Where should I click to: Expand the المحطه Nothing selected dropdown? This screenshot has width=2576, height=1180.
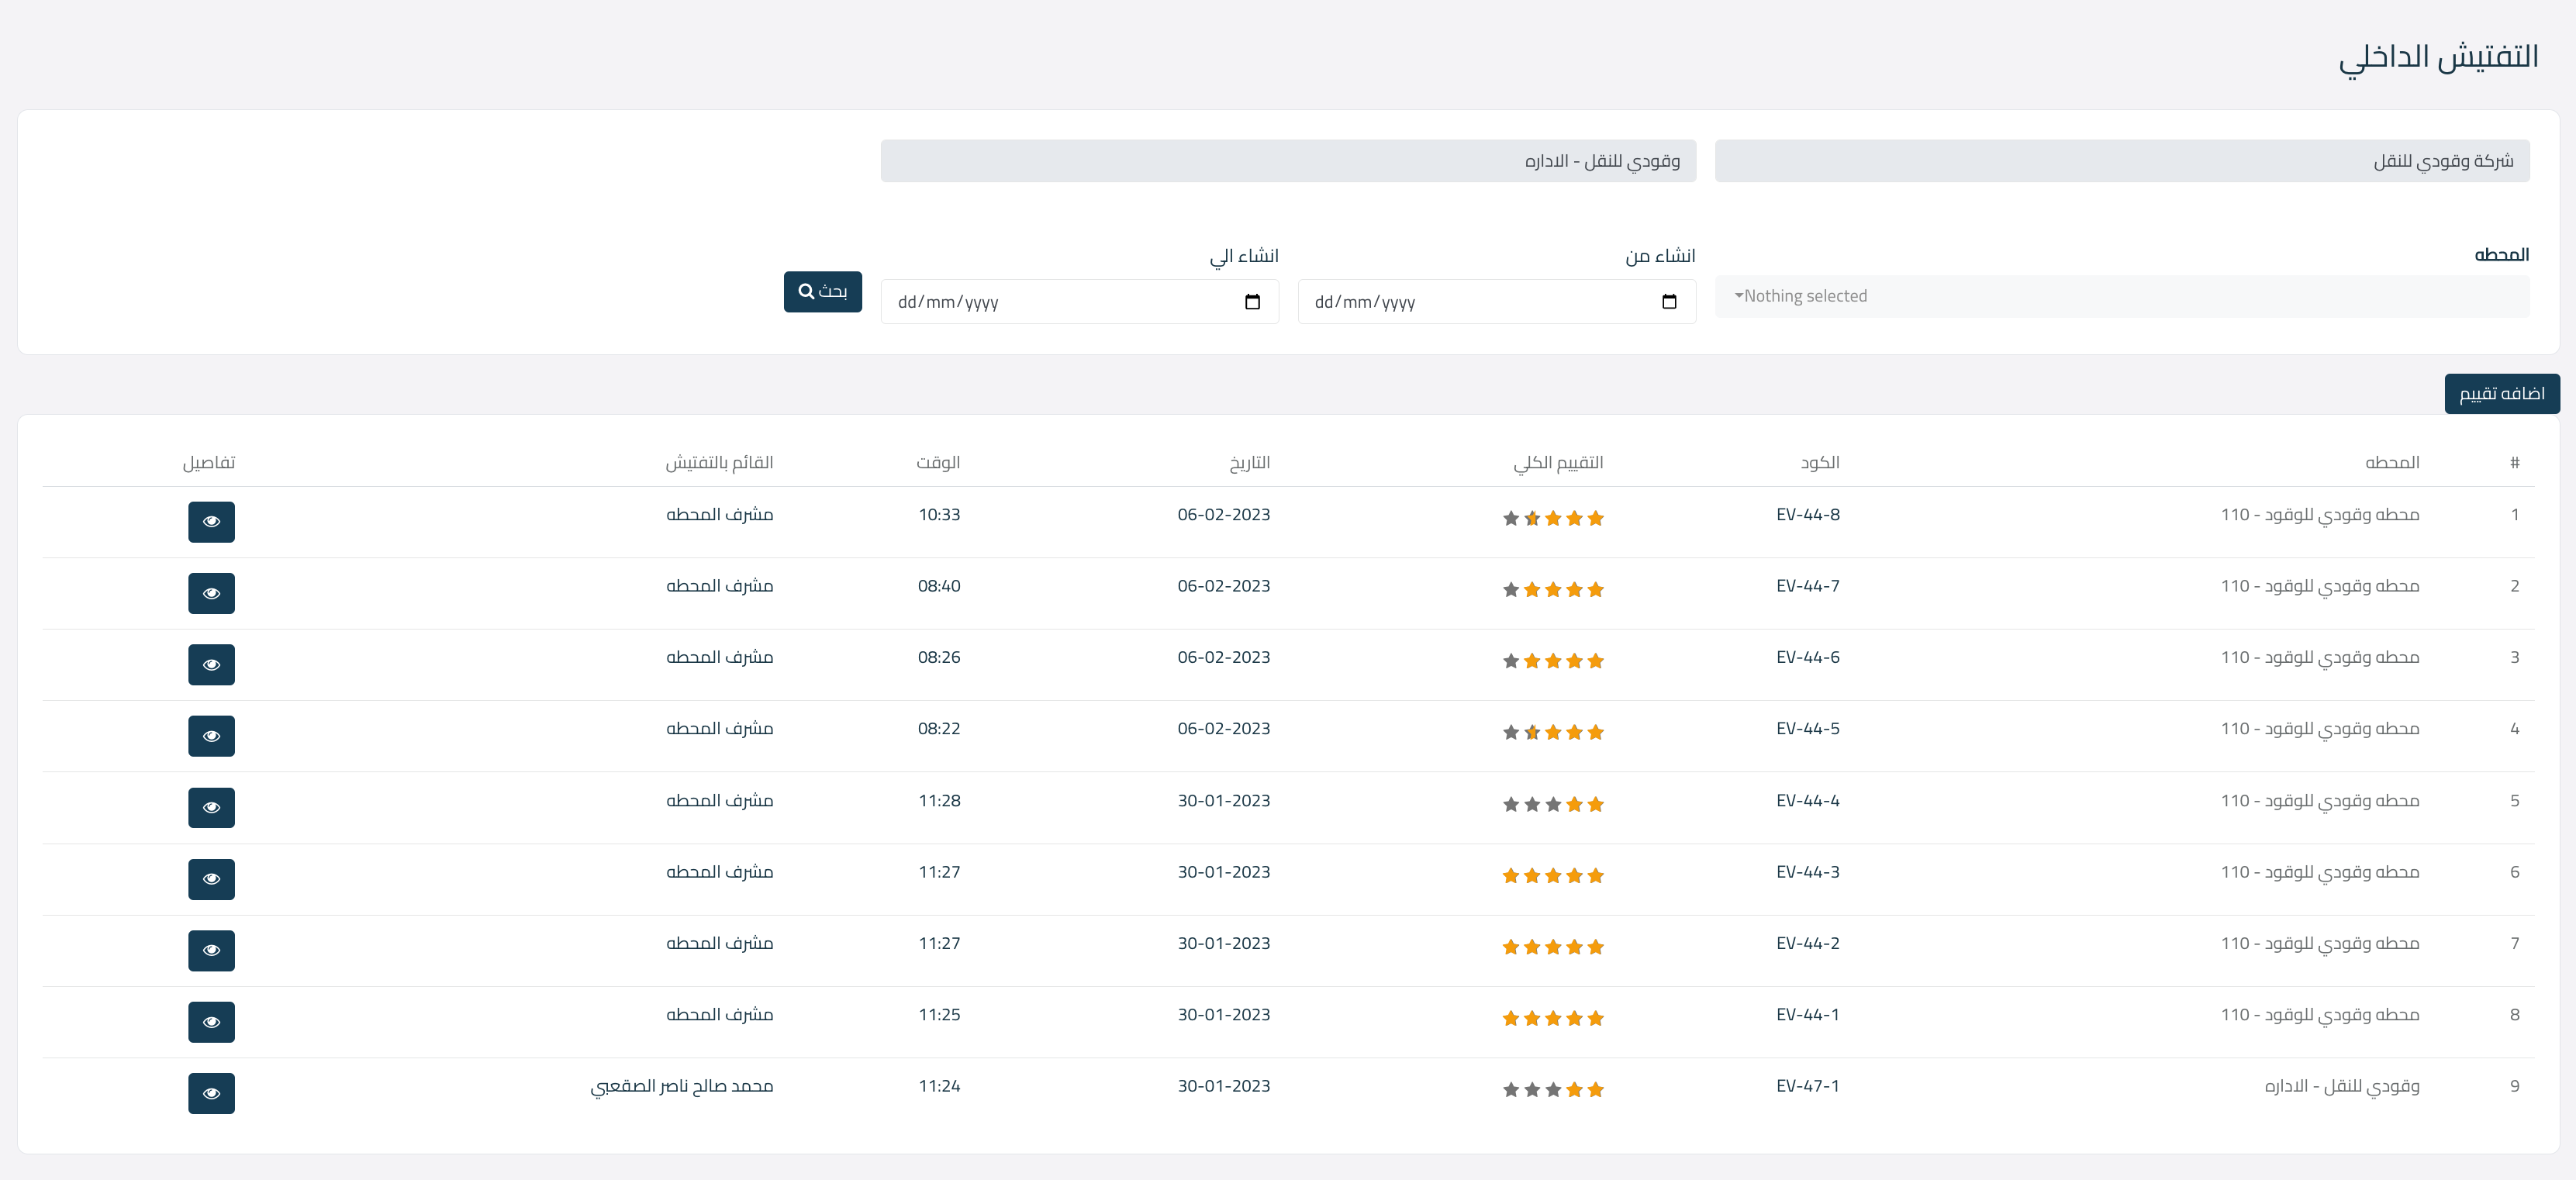[2122, 296]
